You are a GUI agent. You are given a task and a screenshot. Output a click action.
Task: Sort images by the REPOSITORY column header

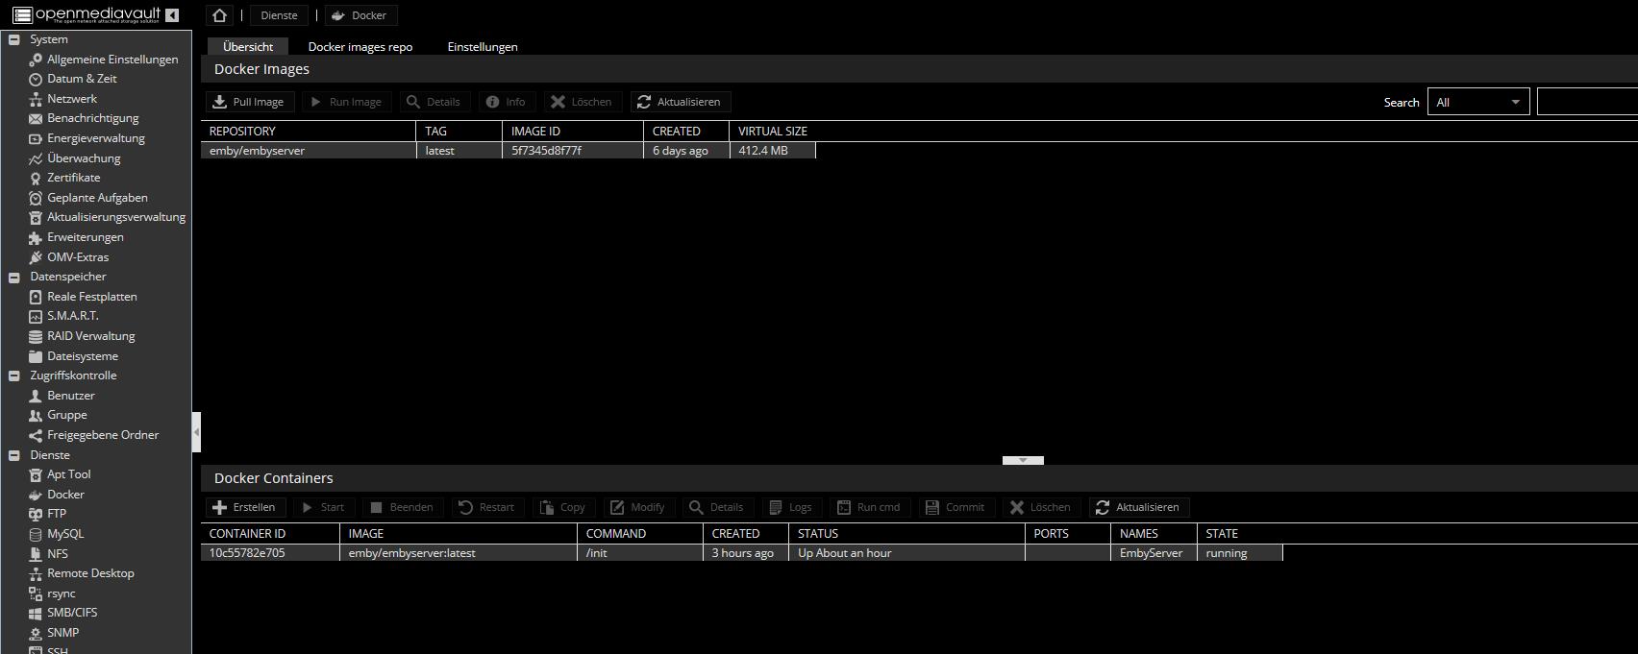(x=309, y=132)
